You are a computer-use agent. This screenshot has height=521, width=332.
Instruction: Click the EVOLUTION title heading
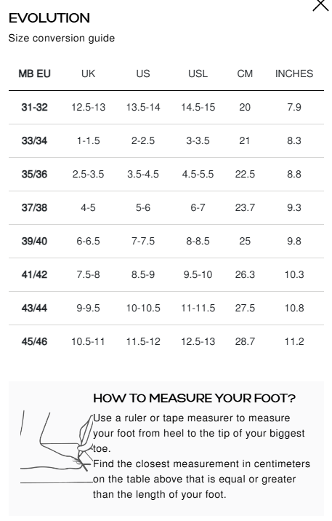tap(49, 18)
